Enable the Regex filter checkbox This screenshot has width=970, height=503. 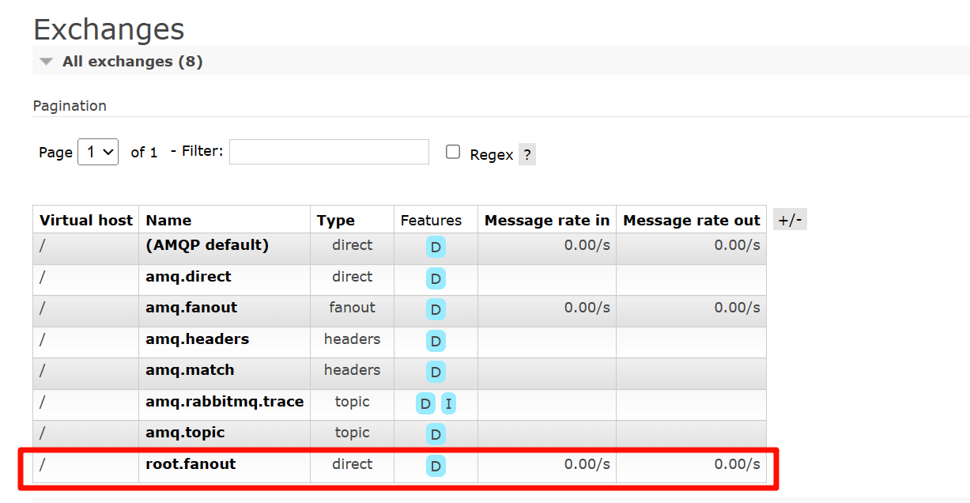[453, 152]
